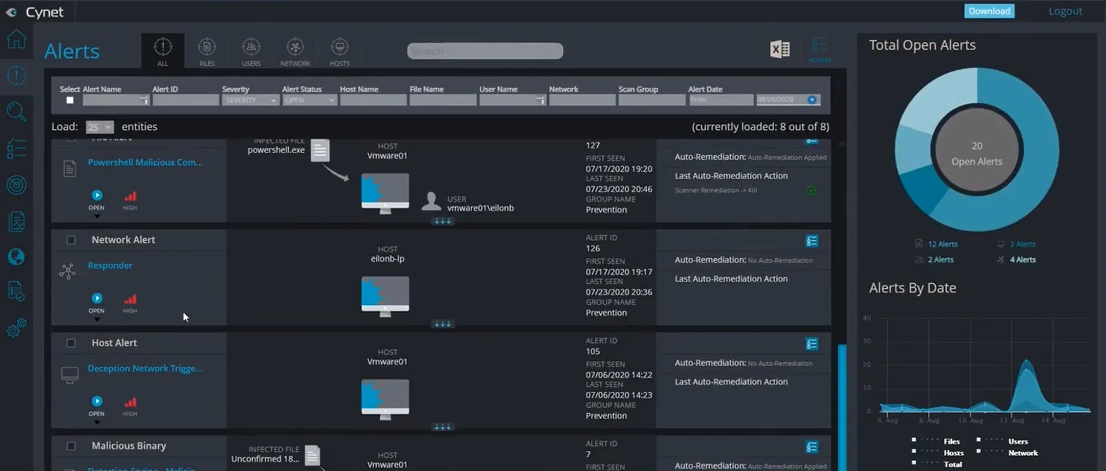The height and width of the screenshot is (471, 1106).
Task: Open details icon for Malicious Binary alert 7
Action: point(812,447)
